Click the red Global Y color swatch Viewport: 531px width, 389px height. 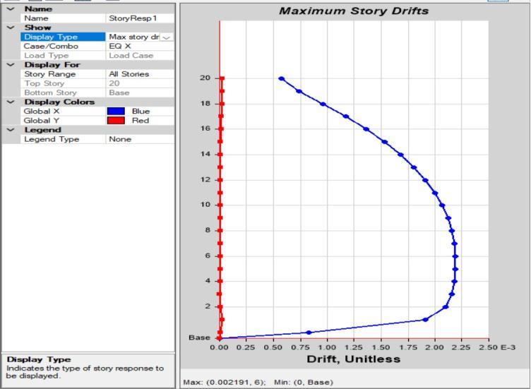(116, 121)
